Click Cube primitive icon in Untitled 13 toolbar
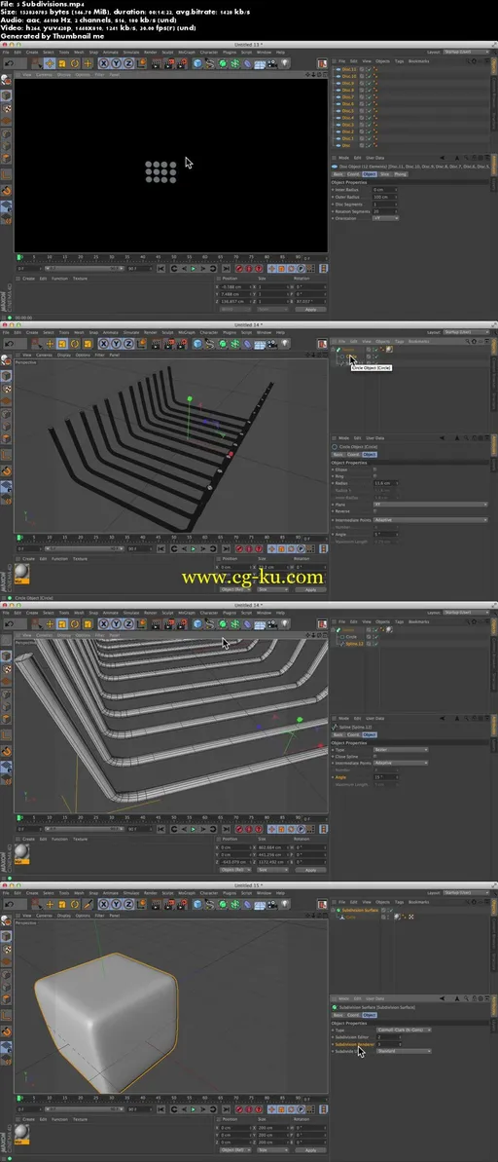The image size is (498, 1162). coord(197,63)
